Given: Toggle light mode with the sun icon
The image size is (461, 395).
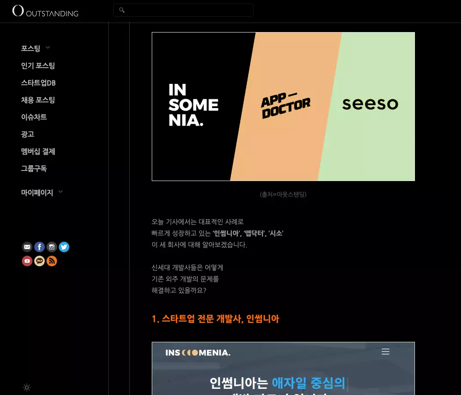Looking at the screenshot, I should point(27,388).
